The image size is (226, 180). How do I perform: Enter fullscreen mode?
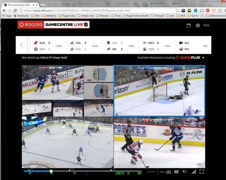click(x=202, y=171)
